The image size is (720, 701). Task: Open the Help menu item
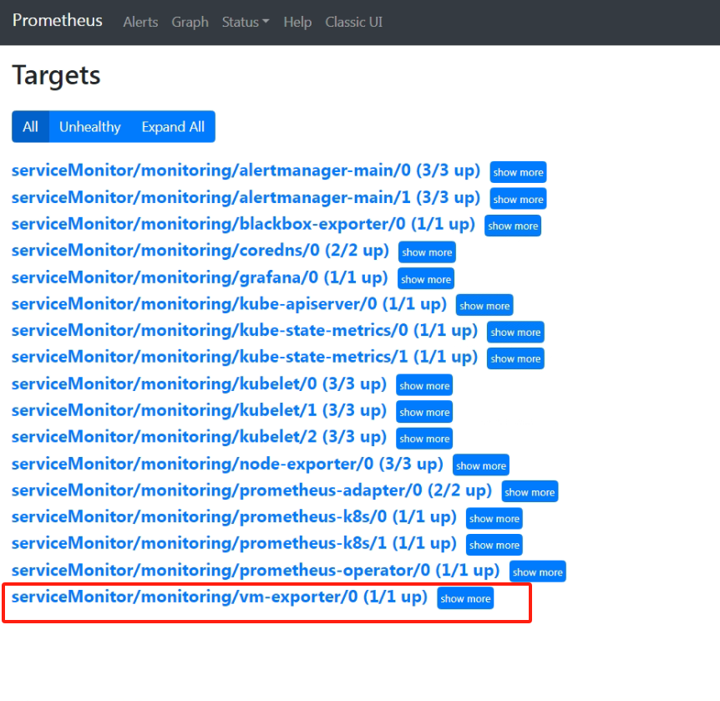[x=297, y=22]
